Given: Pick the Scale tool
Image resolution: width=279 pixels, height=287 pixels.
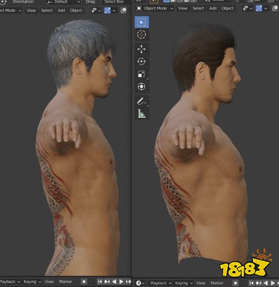Looking at the screenshot, I should [x=142, y=74].
